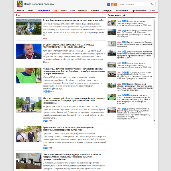
Task: Click verified badge under Жители Ивановской области top article
Action: (x=44, y=121)
